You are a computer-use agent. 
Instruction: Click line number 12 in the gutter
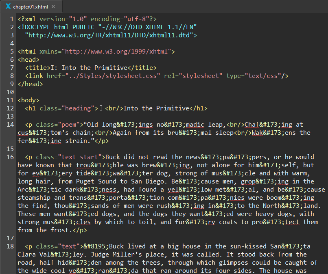click(x=10, y=108)
